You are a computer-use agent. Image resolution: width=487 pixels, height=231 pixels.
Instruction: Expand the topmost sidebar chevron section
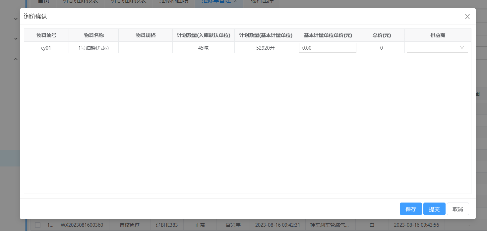[x=16, y=19]
